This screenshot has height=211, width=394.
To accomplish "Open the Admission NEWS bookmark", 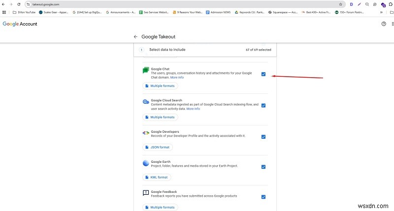I will [218, 12].
